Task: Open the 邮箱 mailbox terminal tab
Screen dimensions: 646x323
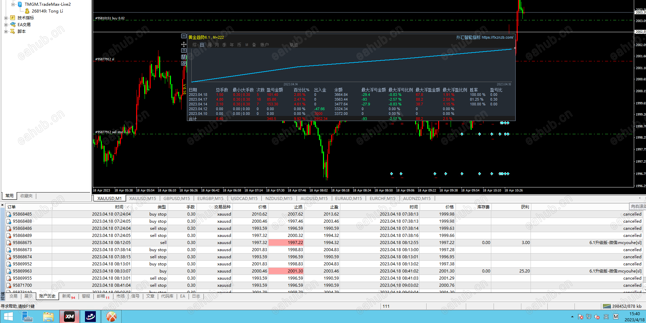Action: pyautogui.click(x=103, y=296)
